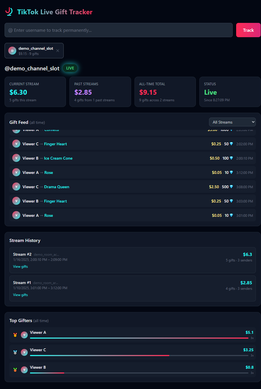
Task: Select the demo_channel_slot tracked channel chip
Action: click(34, 51)
